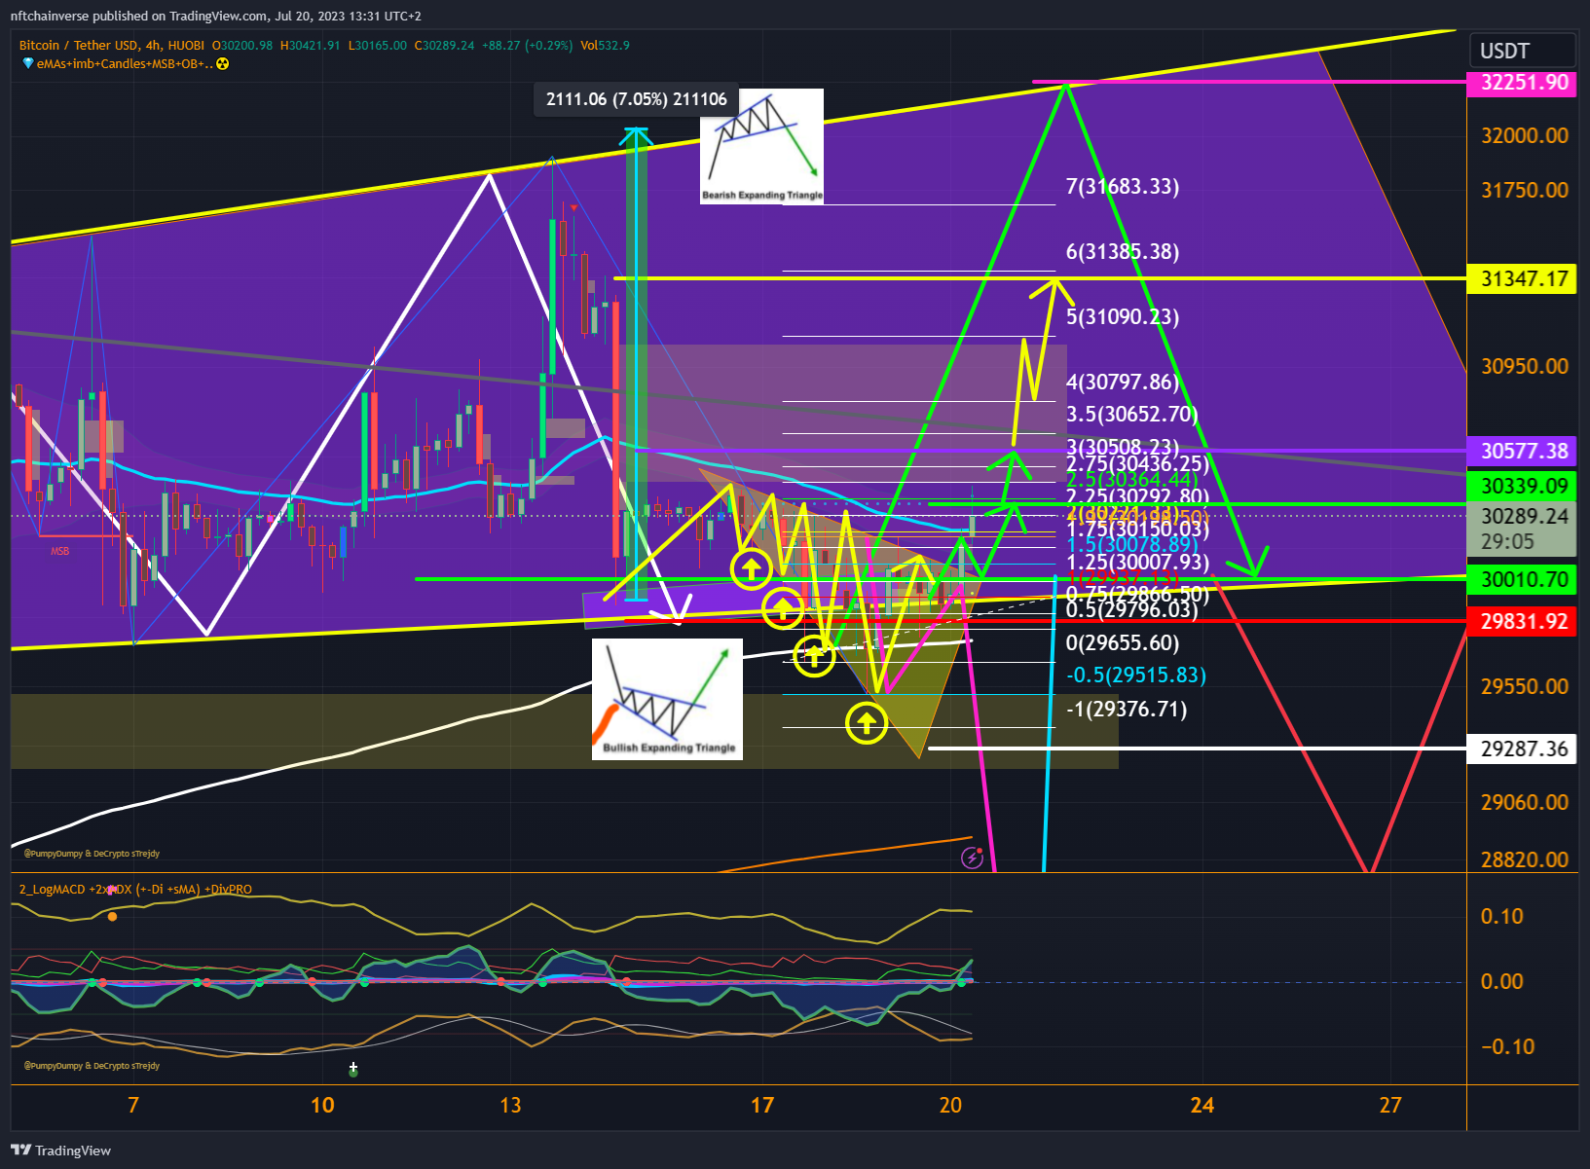
Task: Select the eMAs+imb+Candles+MSB+OB indicator legend
Action: 125,64
